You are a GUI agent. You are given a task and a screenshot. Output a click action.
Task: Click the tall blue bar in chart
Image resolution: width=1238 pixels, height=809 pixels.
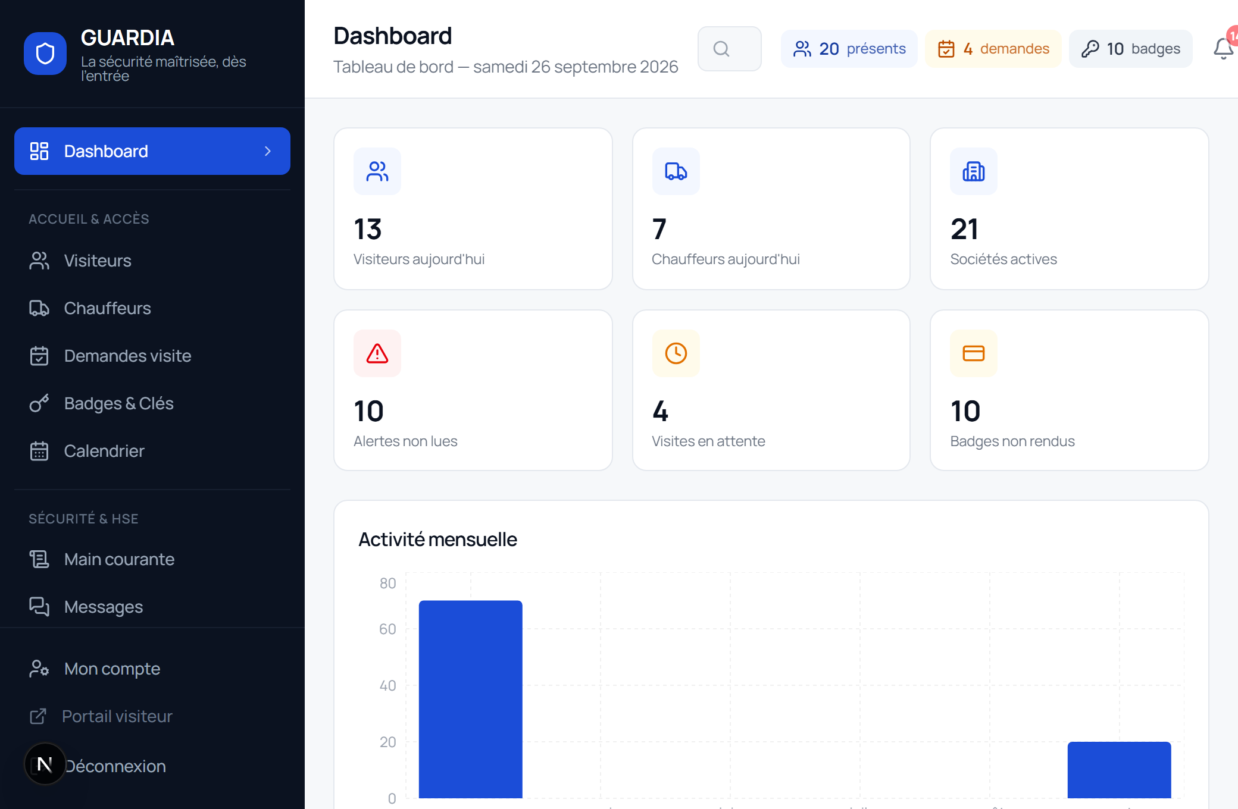[471, 699]
